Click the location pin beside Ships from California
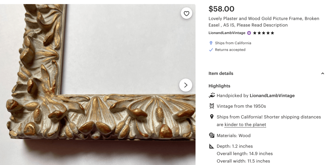The width and height of the screenshot is (325, 165). (x=211, y=43)
